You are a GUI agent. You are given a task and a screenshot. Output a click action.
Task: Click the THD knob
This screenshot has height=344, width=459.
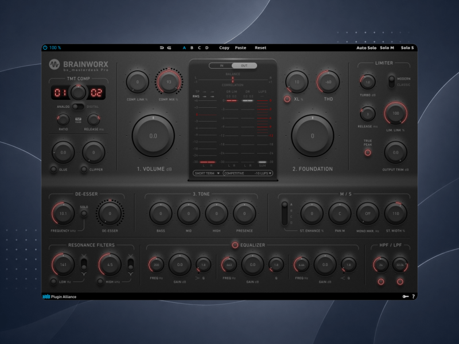point(328,82)
